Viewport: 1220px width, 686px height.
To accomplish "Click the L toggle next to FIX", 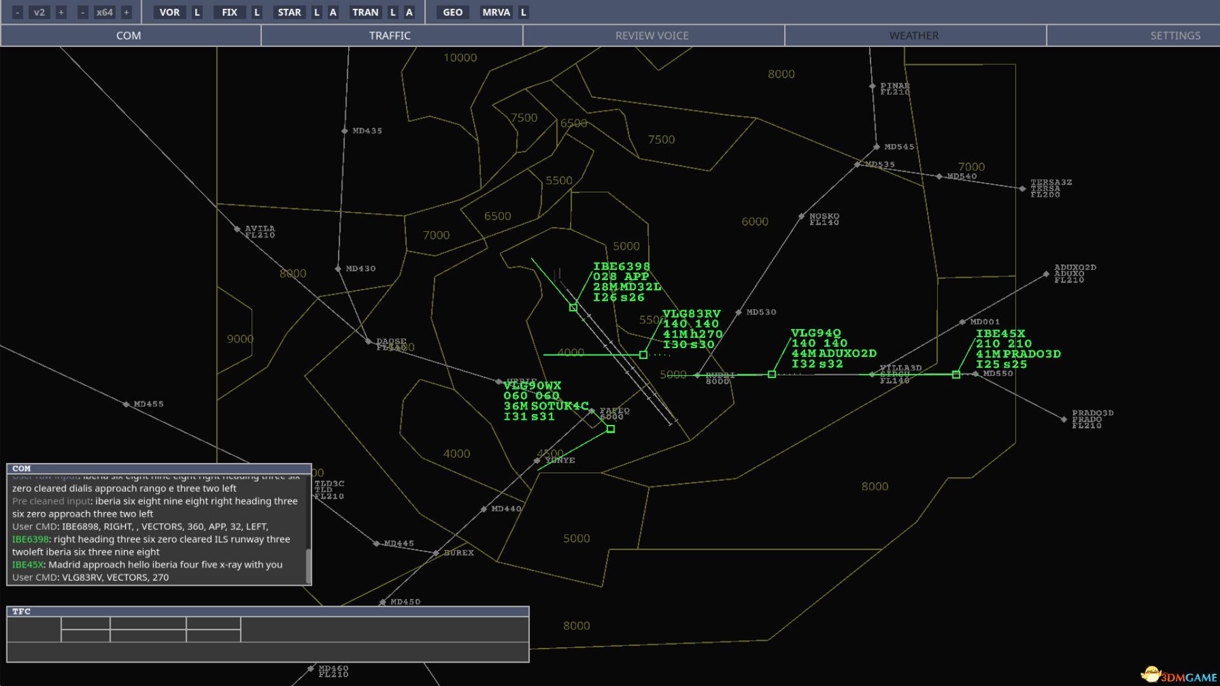I will pyautogui.click(x=257, y=11).
